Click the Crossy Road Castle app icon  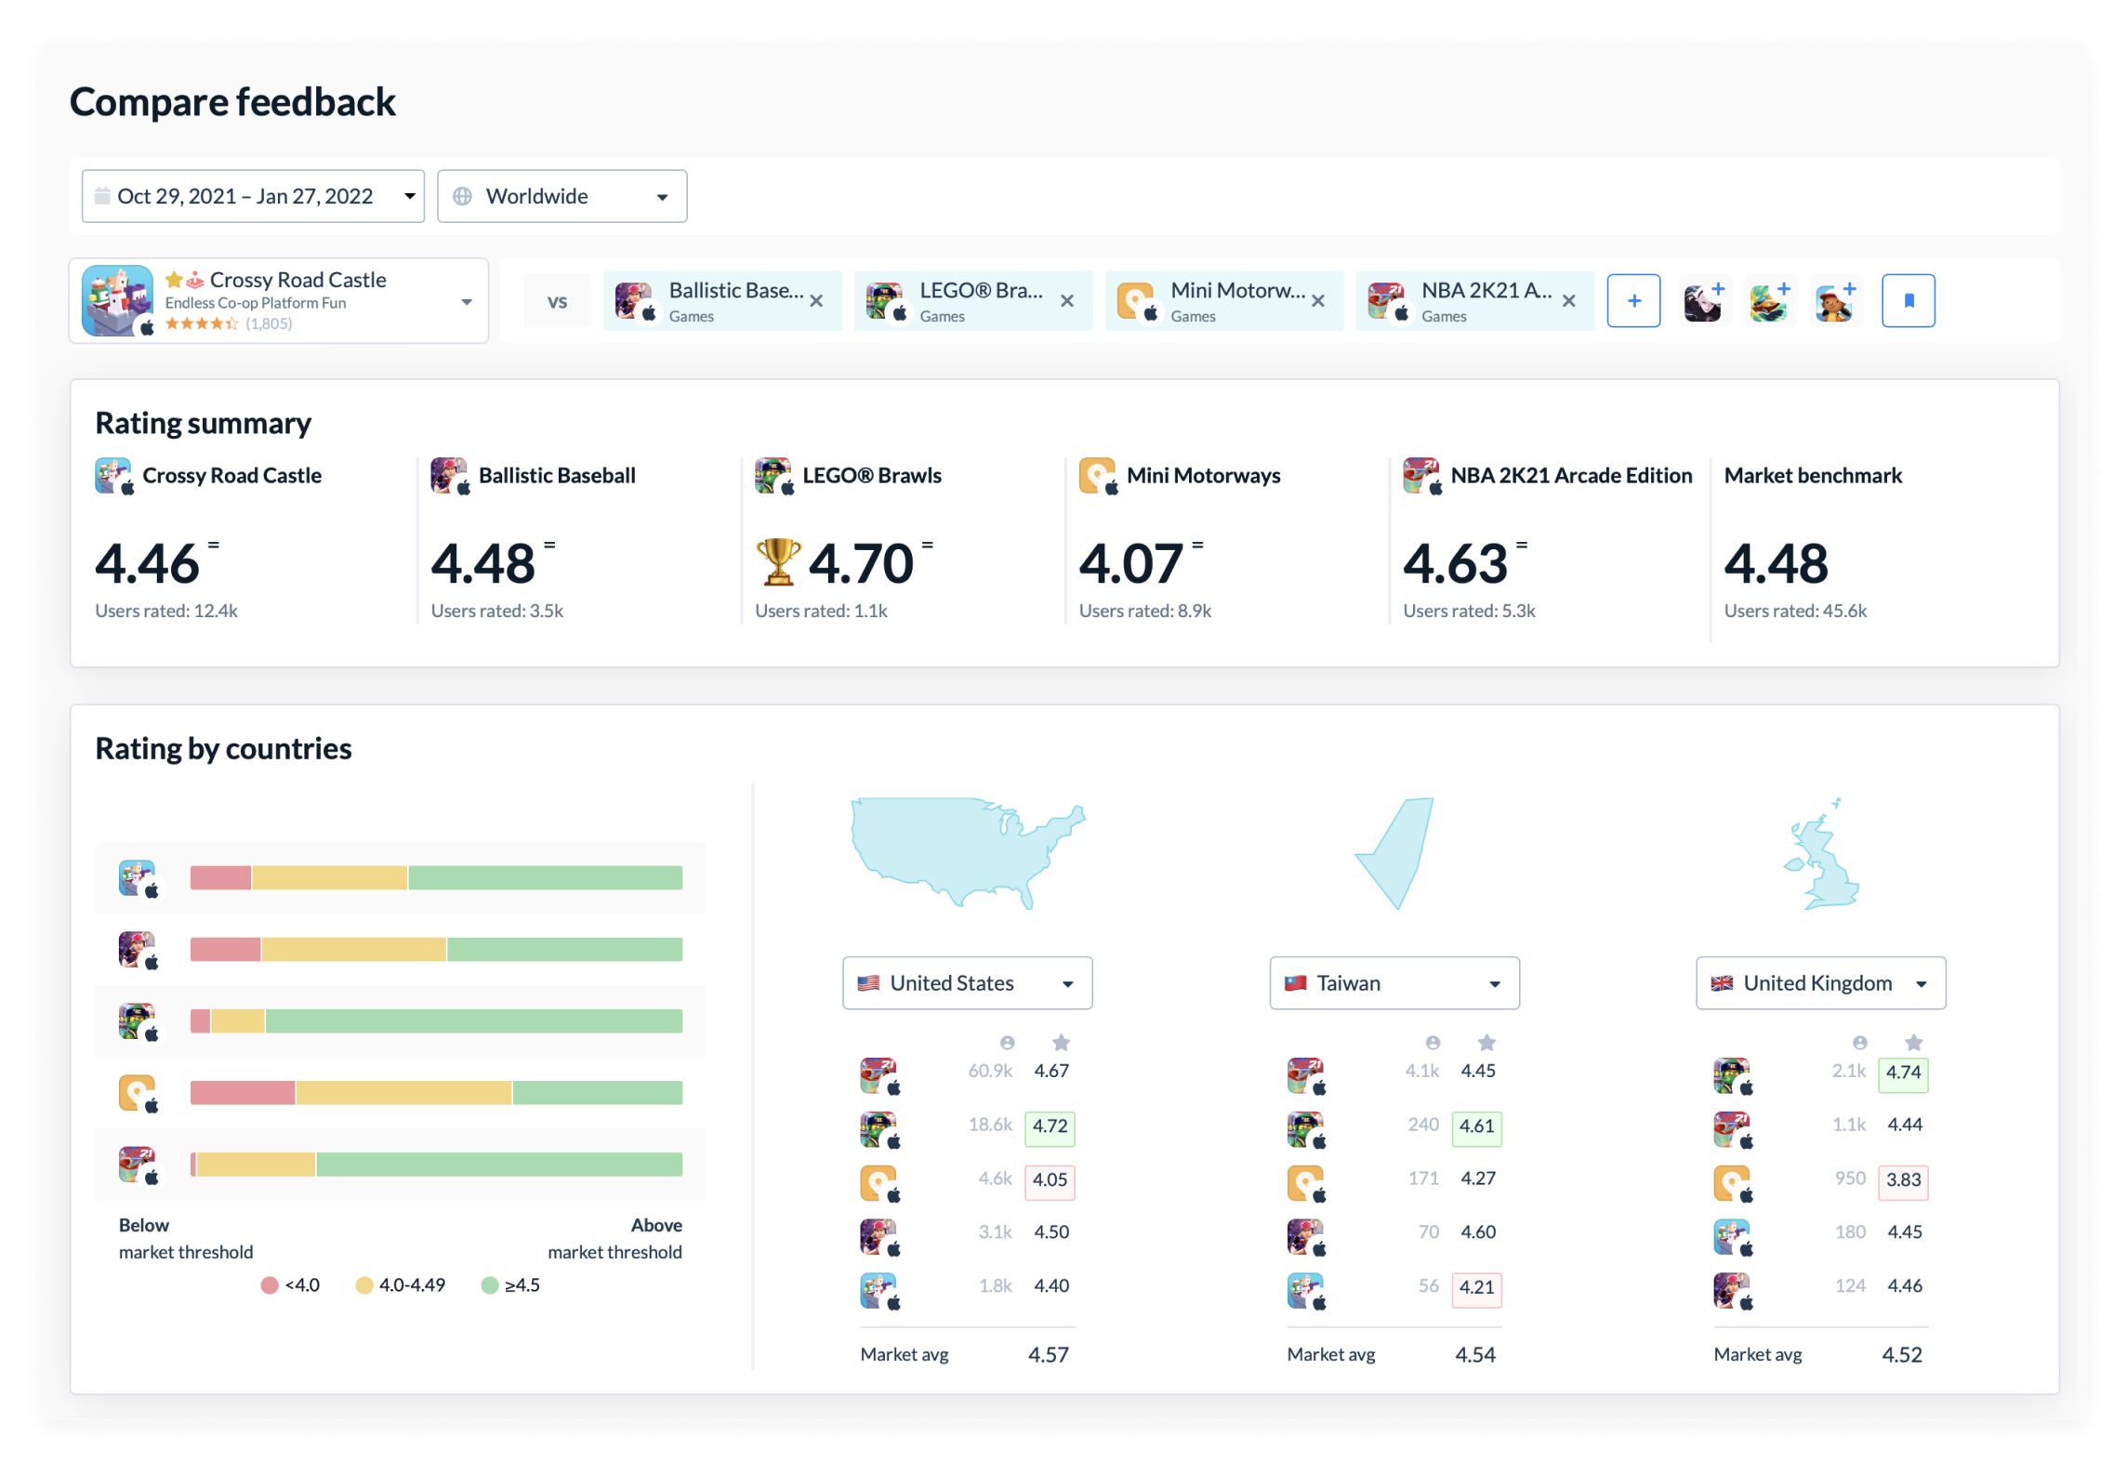(x=121, y=300)
